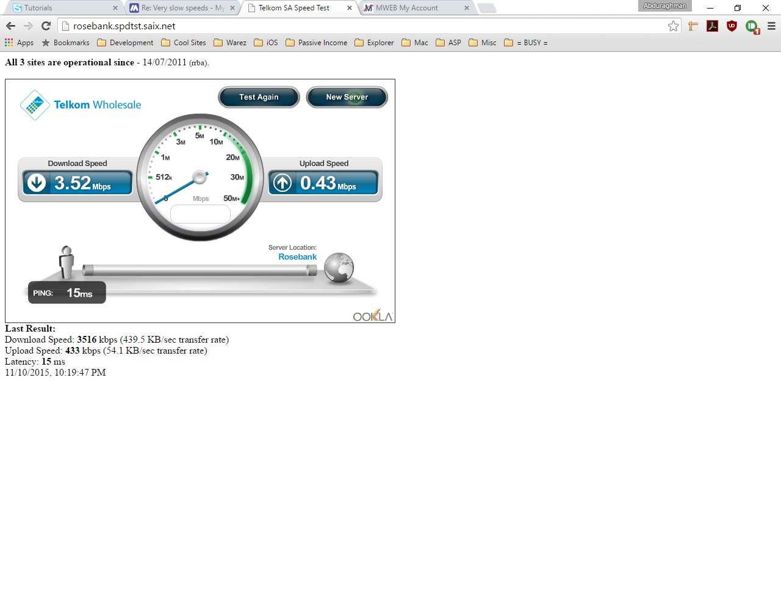Screen dimensions: 781x601
Task: Open the Apps grid shortcut
Action: pos(19,43)
